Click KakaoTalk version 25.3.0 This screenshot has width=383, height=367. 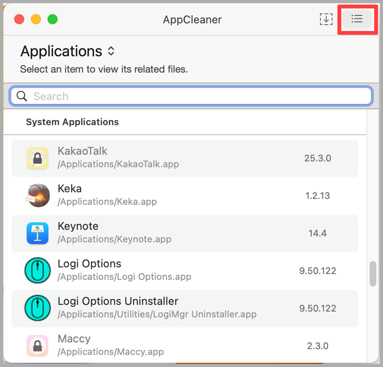318,158
